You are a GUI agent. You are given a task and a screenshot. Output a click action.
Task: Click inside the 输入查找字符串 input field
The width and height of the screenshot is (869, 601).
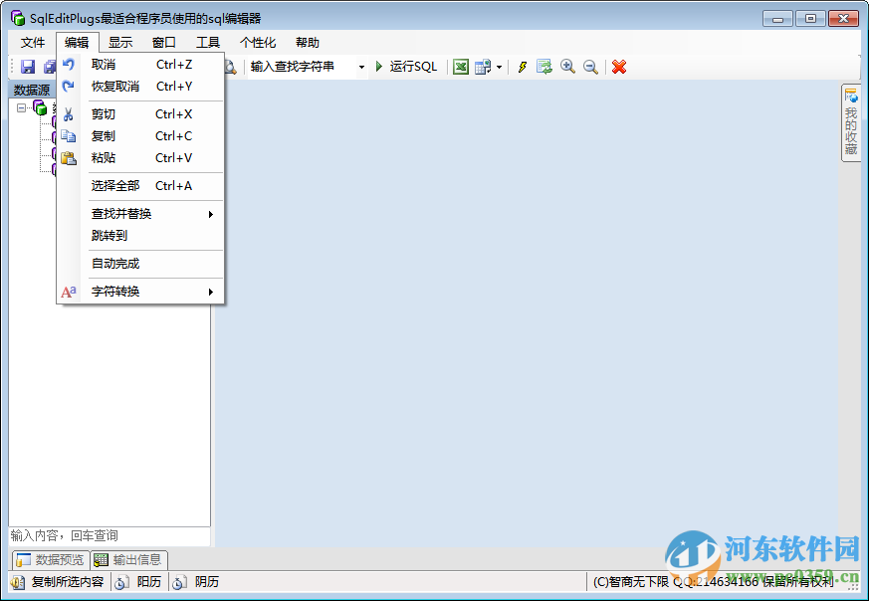tap(299, 67)
